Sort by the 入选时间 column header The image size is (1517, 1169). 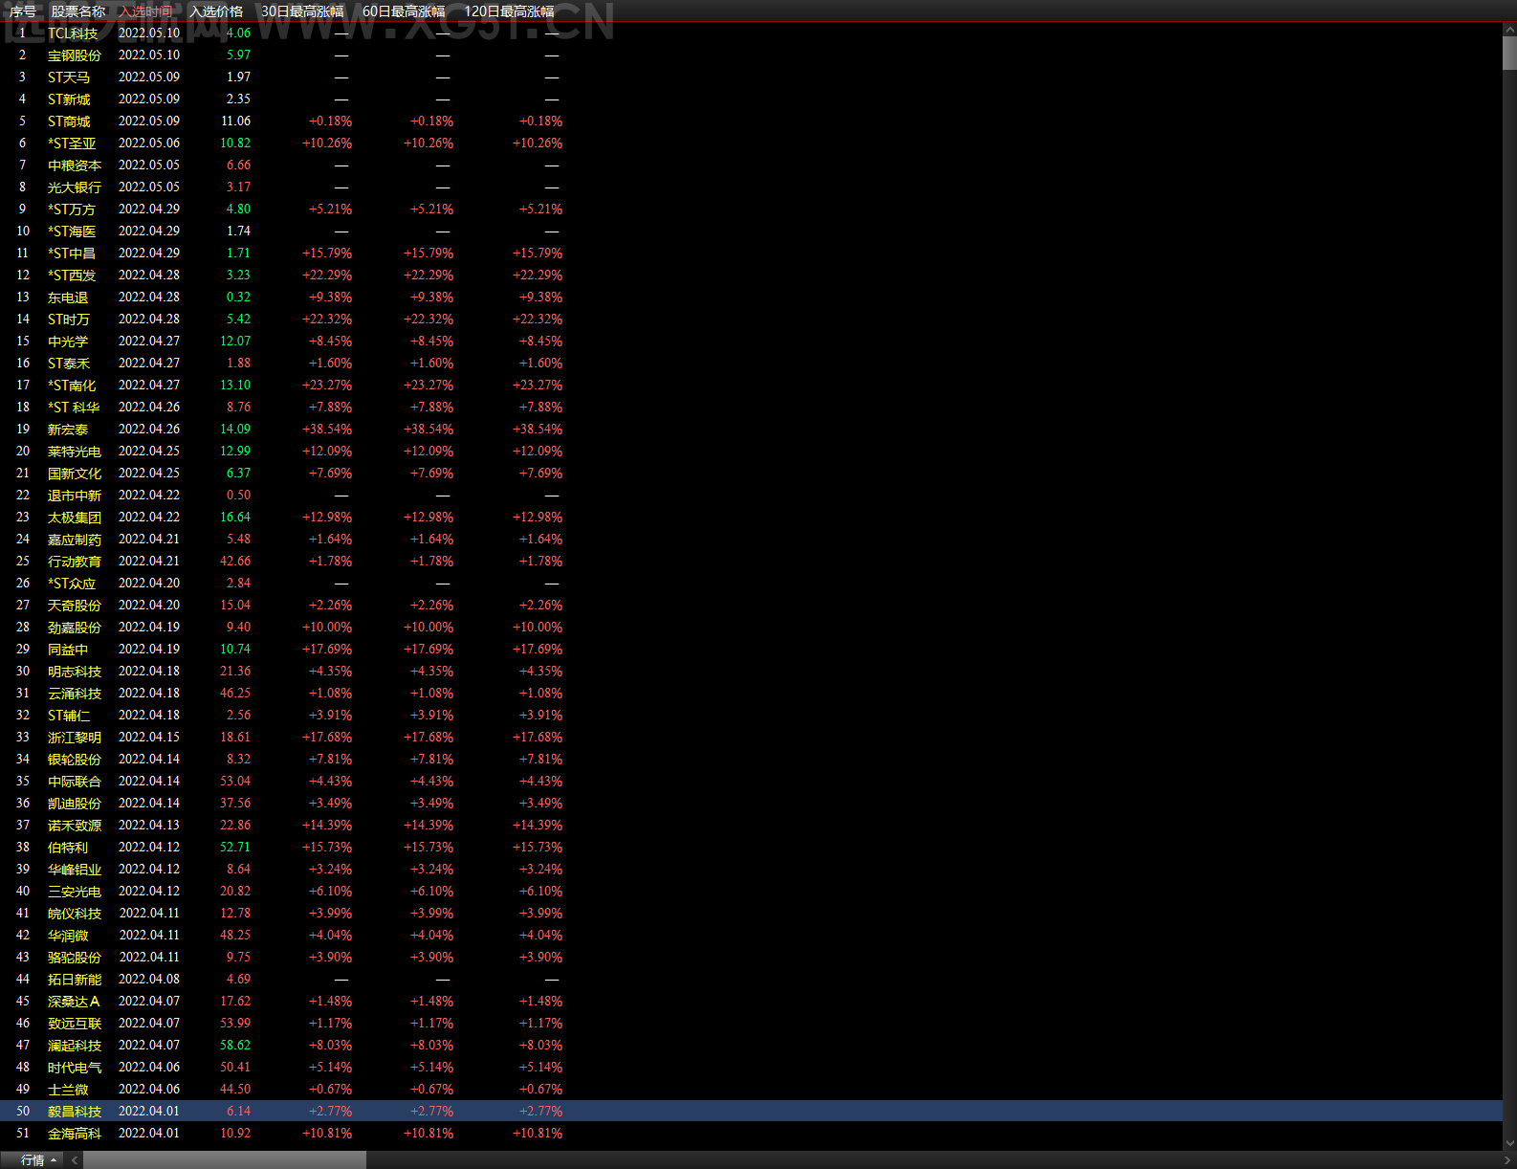tap(146, 11)
